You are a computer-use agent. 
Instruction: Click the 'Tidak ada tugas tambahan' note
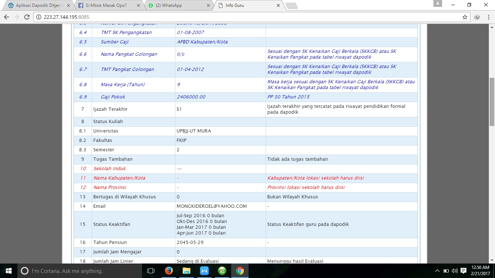coord(298,159)
